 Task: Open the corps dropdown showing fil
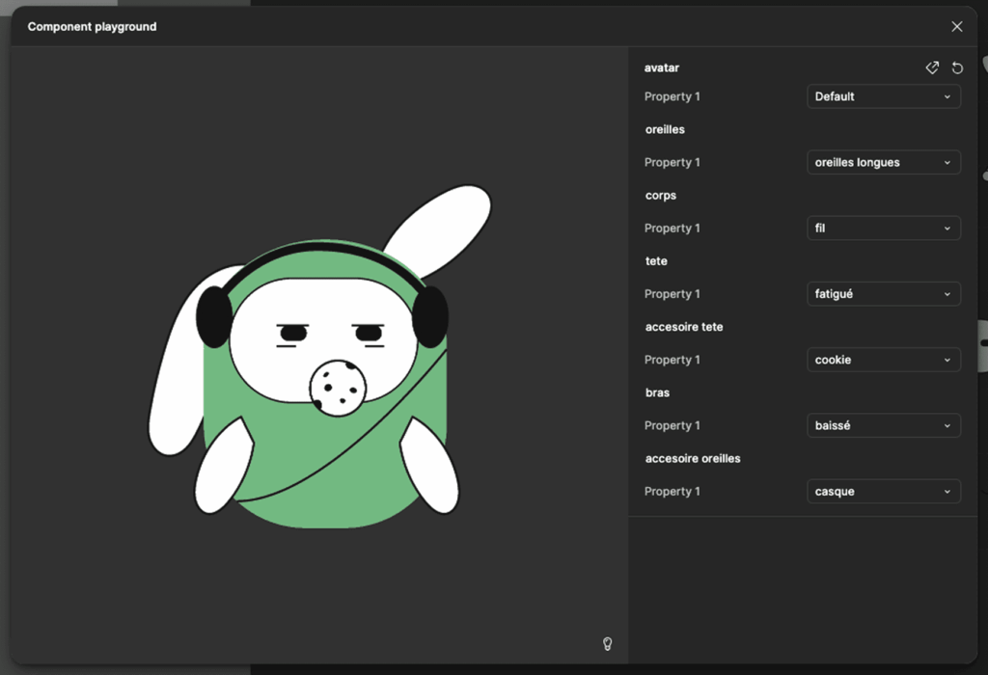883,229
